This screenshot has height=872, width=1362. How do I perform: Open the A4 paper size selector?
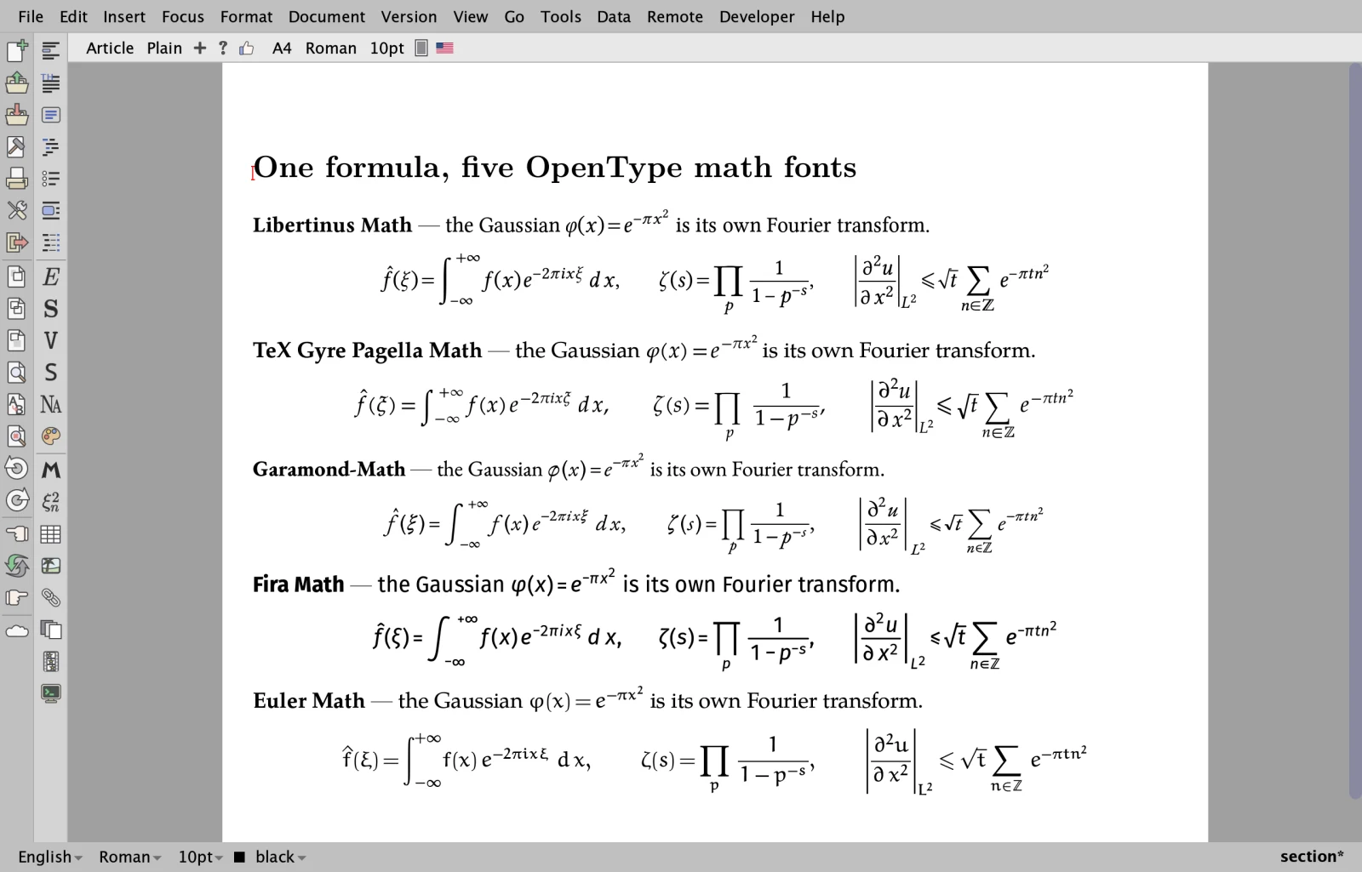pos(282,48)
